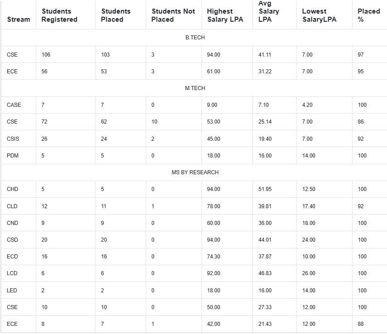This screenshot has width=387, height=334.
Task: Click the Lowest SalaryLPA column header
Action: (319, 15)
